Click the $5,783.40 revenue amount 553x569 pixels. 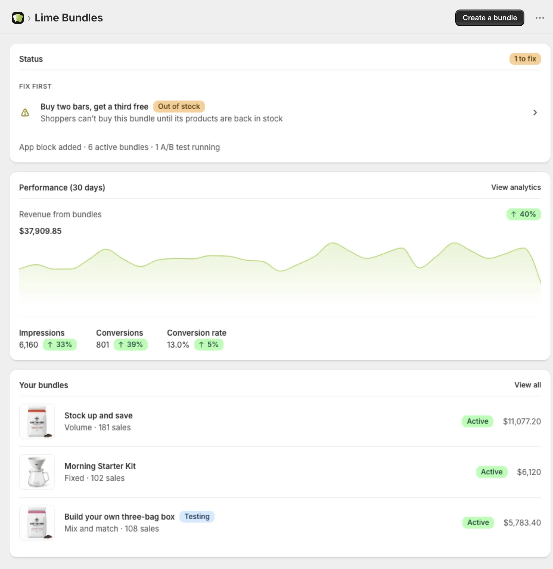[x=522, y=523]
